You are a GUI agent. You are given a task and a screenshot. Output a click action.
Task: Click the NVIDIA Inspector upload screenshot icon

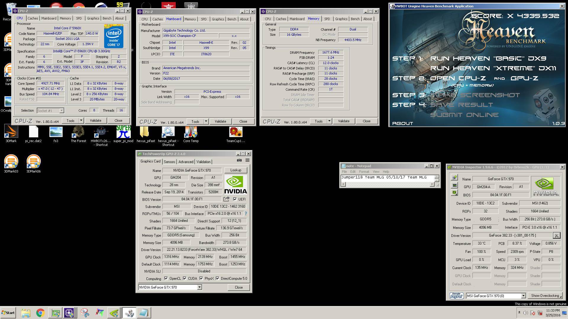tap(454, 177)
